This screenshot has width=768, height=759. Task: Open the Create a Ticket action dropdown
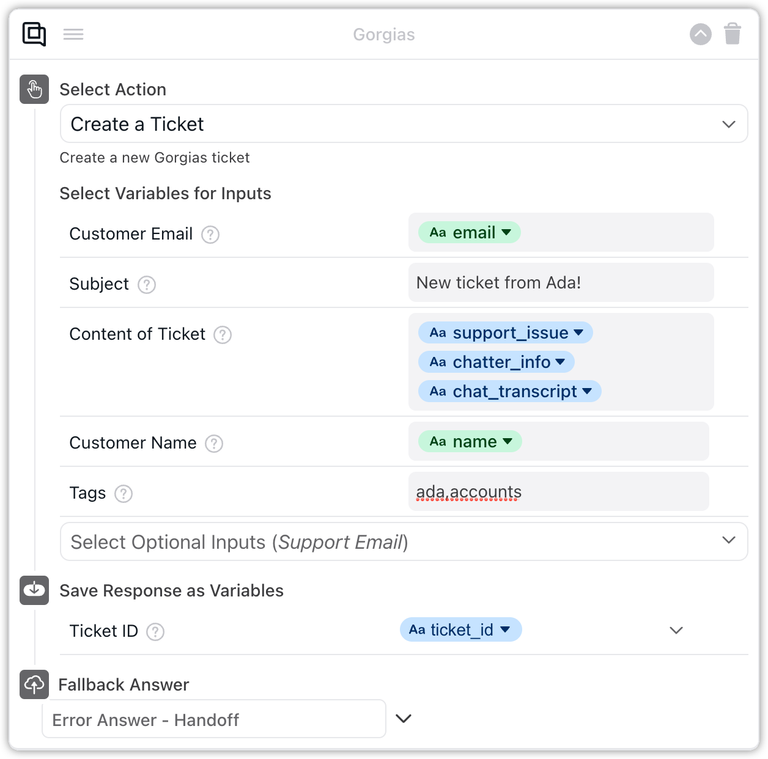[x=404, y=124]
